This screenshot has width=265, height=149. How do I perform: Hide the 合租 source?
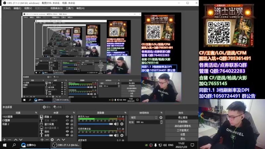67,135
